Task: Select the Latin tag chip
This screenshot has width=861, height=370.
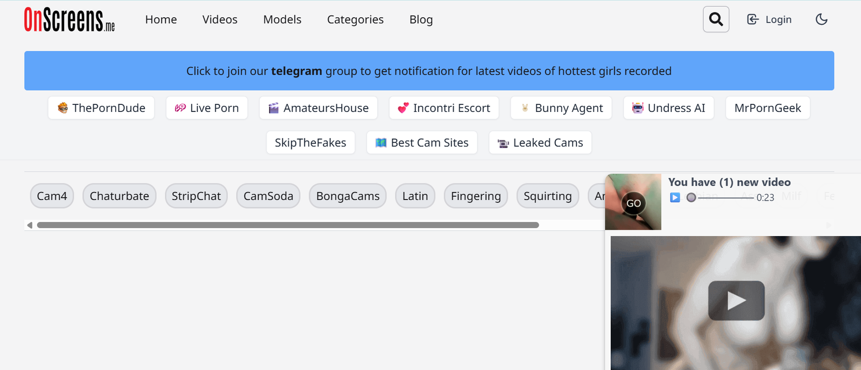Action: (415, 196)
